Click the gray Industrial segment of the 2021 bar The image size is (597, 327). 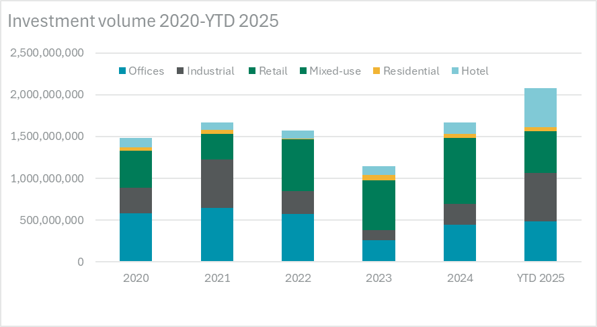pyautogui.click(x=216, y=184)
